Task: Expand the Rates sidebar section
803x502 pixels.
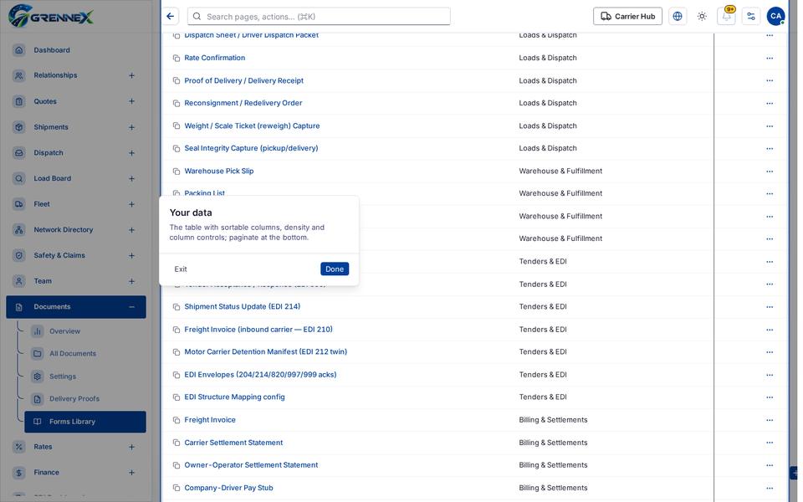Action: [x=131, y=447]
